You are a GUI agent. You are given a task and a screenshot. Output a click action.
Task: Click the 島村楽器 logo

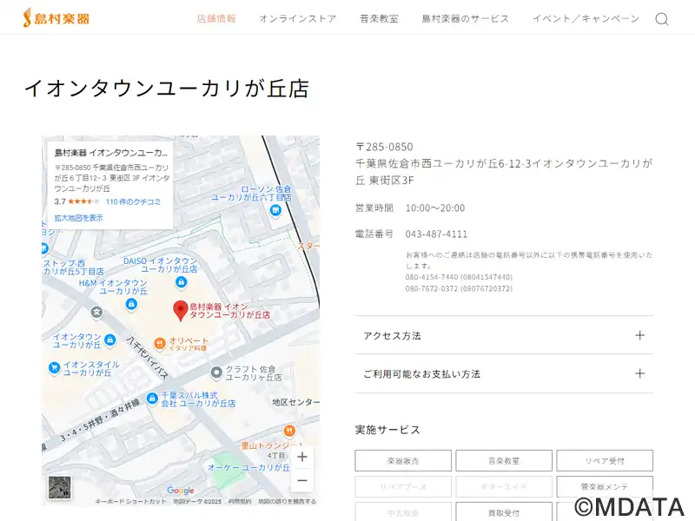[56, 18]
